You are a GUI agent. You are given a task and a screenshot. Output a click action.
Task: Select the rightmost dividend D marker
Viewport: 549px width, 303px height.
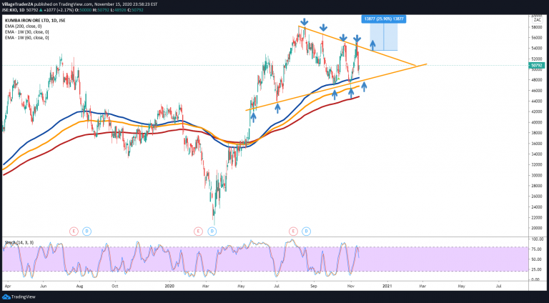tap(306, 231)
